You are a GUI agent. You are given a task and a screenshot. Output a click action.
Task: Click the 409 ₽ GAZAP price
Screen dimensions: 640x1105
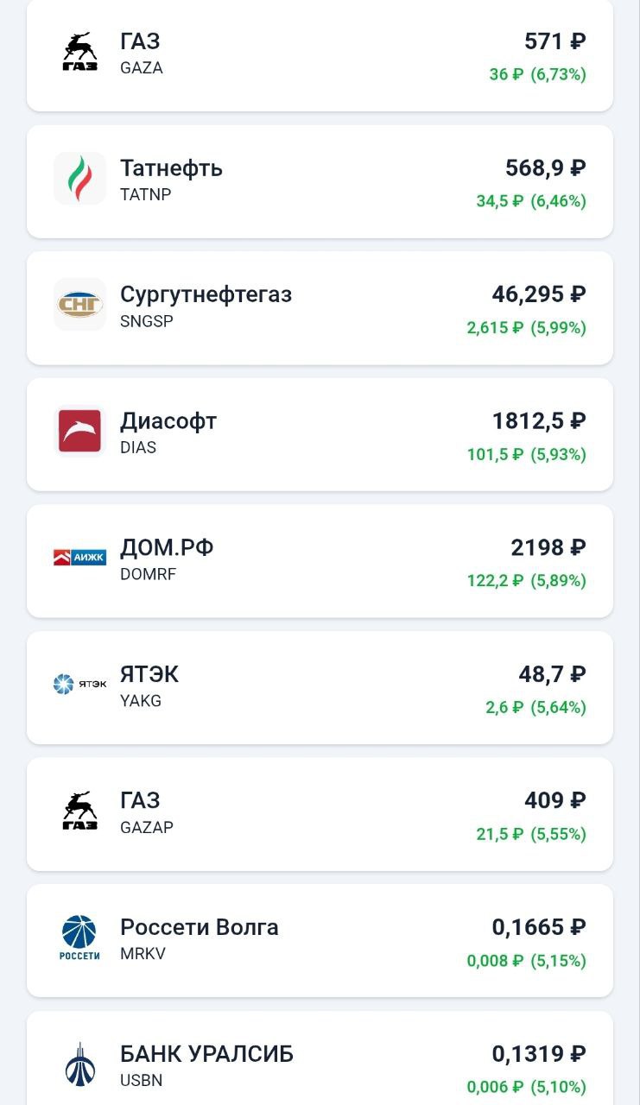coord(554,800)
